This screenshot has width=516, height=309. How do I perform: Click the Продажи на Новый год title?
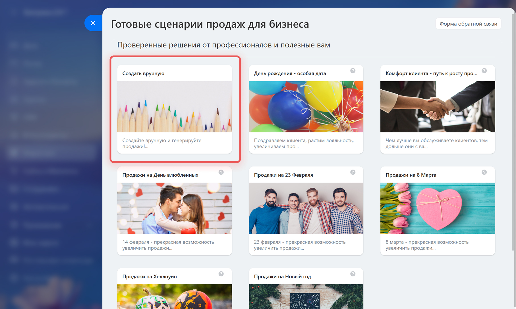pos(282,277)
